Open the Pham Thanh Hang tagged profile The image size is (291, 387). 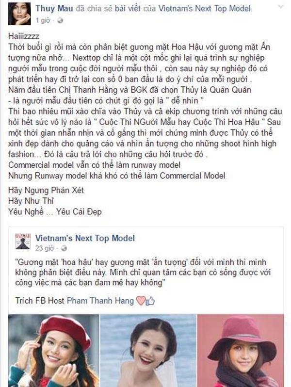(x=100, y=301)
